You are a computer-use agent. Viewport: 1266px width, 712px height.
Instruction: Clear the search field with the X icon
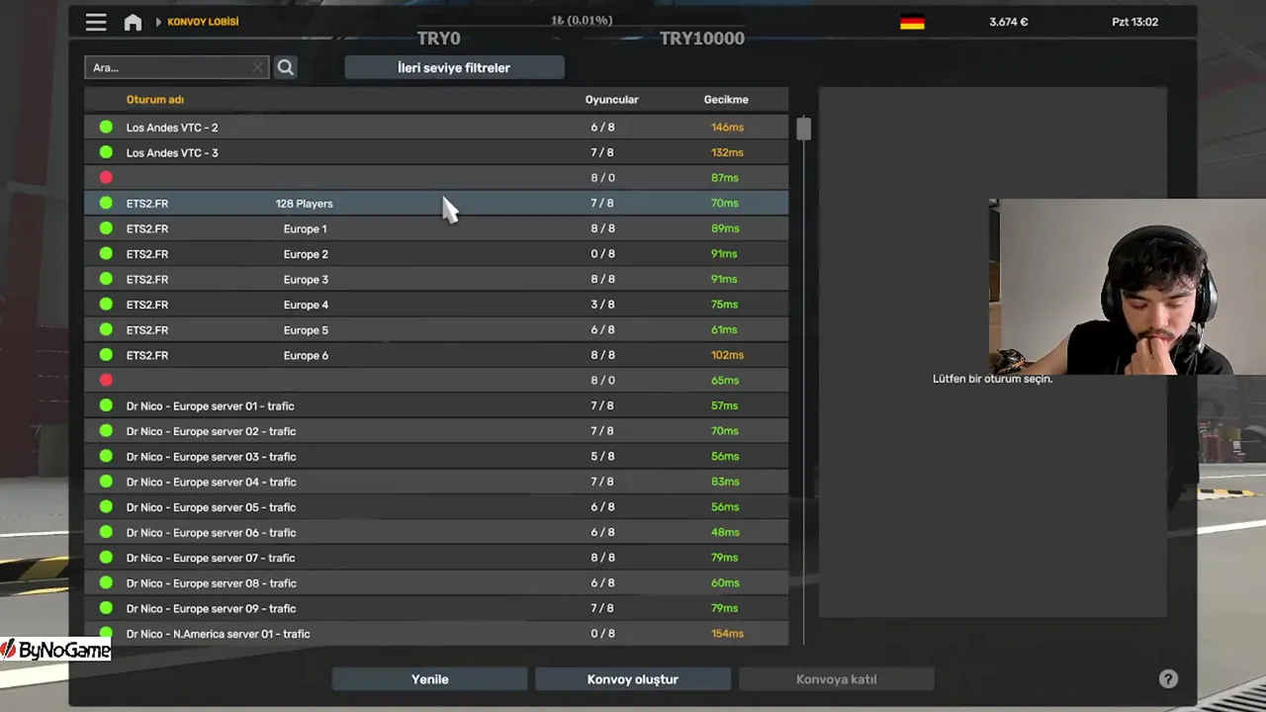(257, 67)
